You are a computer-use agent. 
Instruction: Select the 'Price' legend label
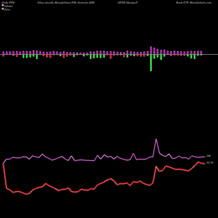(7, 10)
